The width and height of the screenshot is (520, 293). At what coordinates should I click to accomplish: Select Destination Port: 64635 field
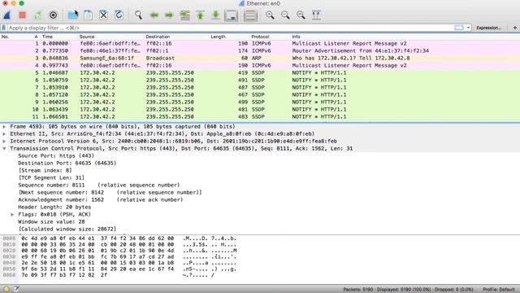tap(67, 163)
